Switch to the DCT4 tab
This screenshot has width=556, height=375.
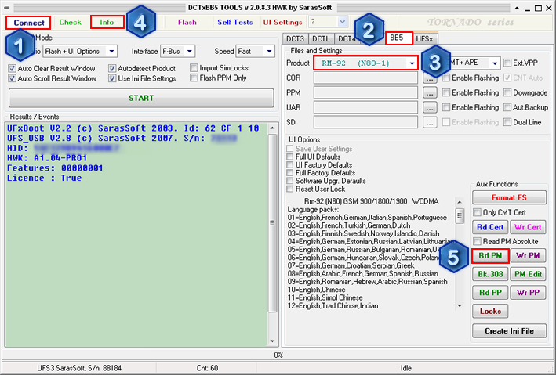346,38
